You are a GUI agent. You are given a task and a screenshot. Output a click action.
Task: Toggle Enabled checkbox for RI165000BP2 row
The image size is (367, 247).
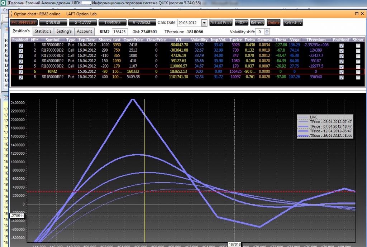[20, 77]
